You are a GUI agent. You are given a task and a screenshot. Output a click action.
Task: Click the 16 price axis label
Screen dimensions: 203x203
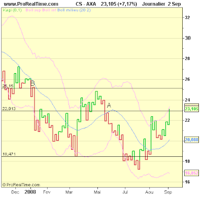pos(187,182)
